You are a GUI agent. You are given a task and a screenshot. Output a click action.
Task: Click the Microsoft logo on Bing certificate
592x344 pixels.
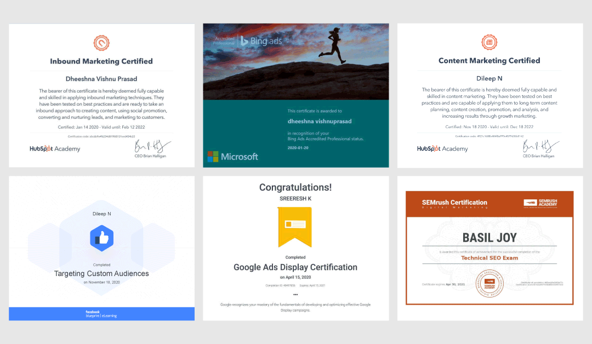[x=232, y=157]
